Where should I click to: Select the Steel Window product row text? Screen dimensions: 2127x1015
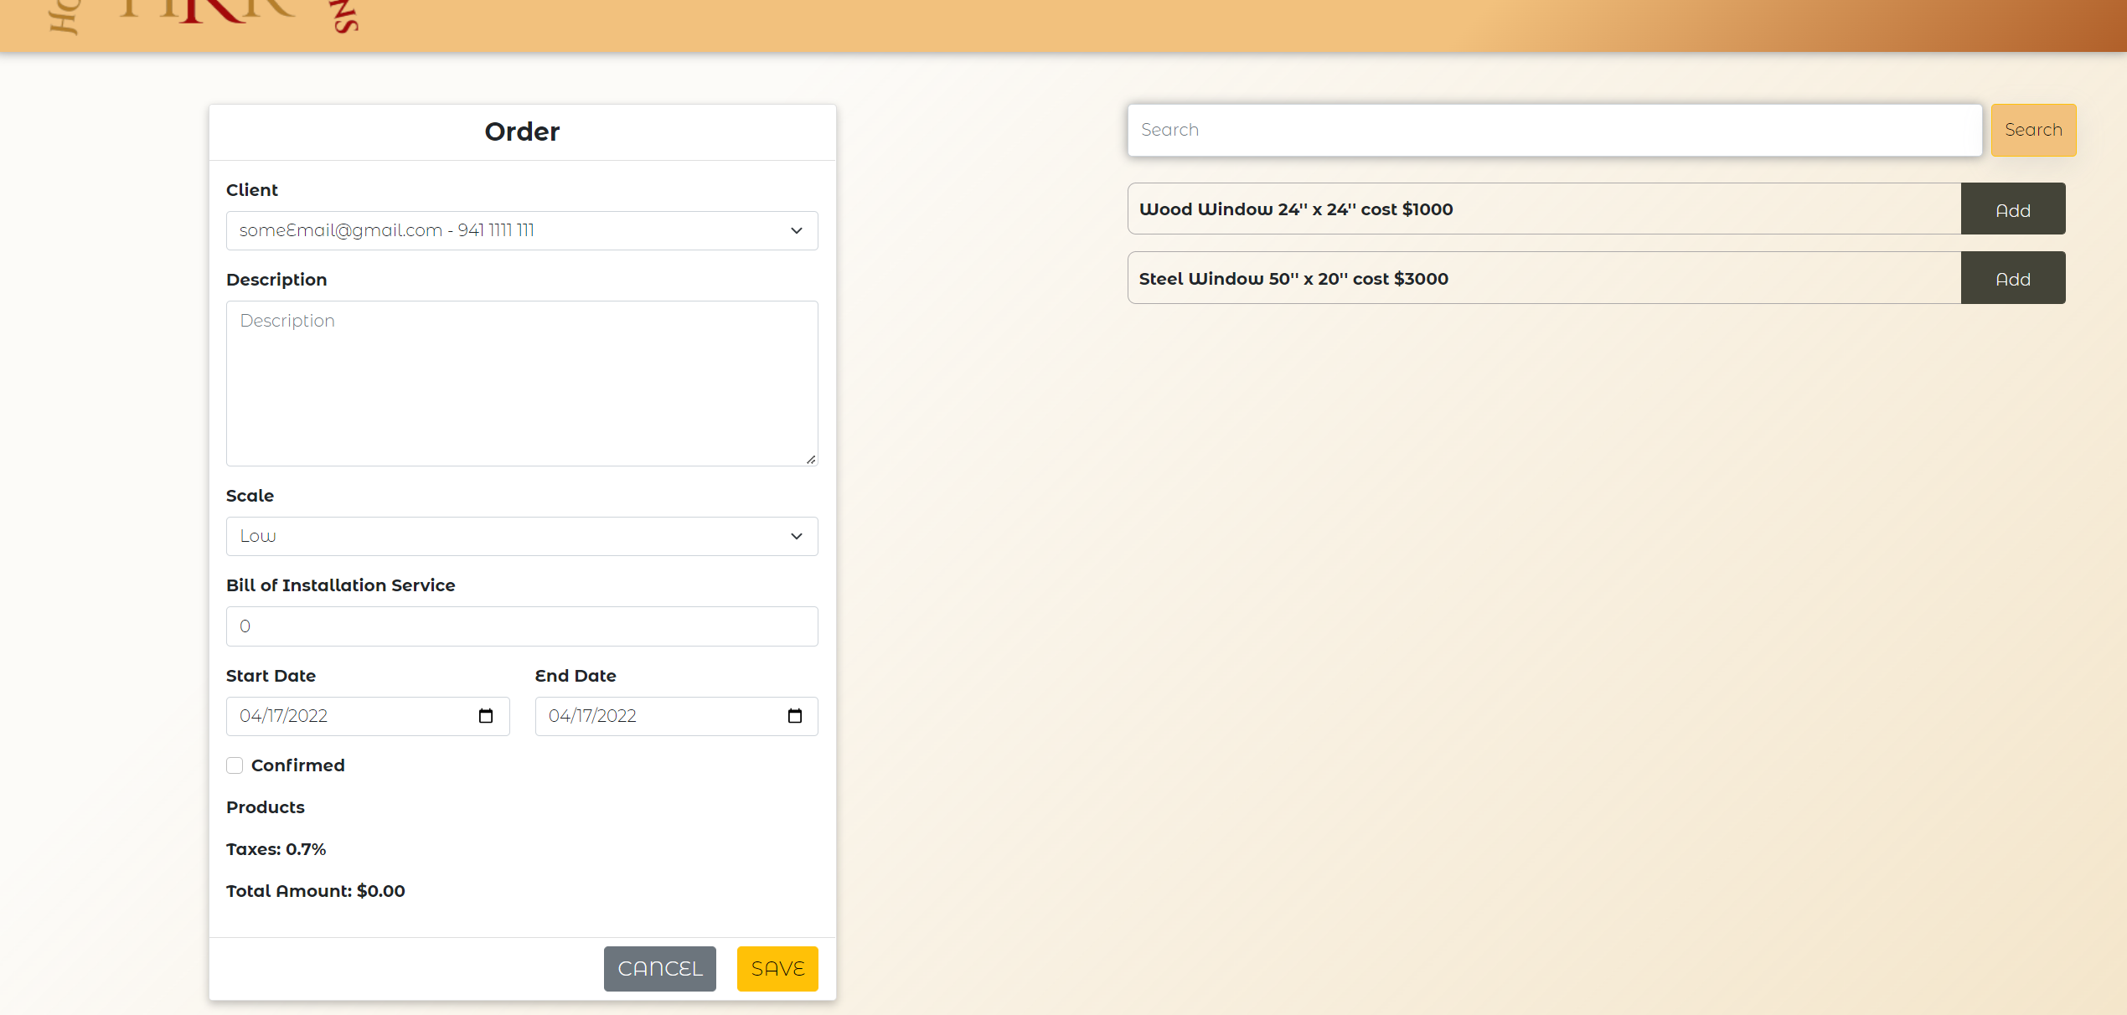[x=1293, y=279]
